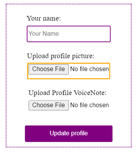Click right end of the name input box

click(x=107, y=34)
